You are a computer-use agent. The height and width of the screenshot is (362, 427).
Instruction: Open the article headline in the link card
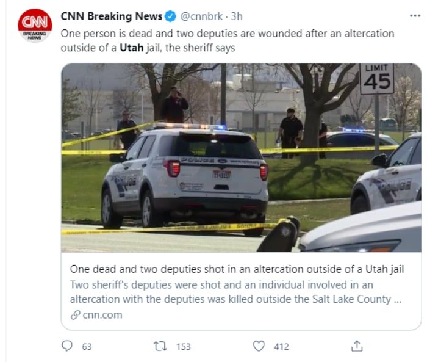click(x=237, y=269)
